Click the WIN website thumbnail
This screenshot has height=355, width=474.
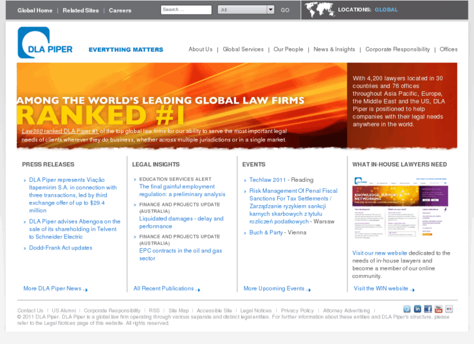click(400, 208)
